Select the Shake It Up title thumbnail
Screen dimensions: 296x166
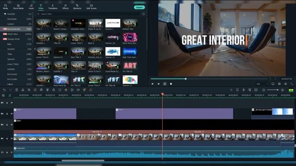click(x=95, y=24)
